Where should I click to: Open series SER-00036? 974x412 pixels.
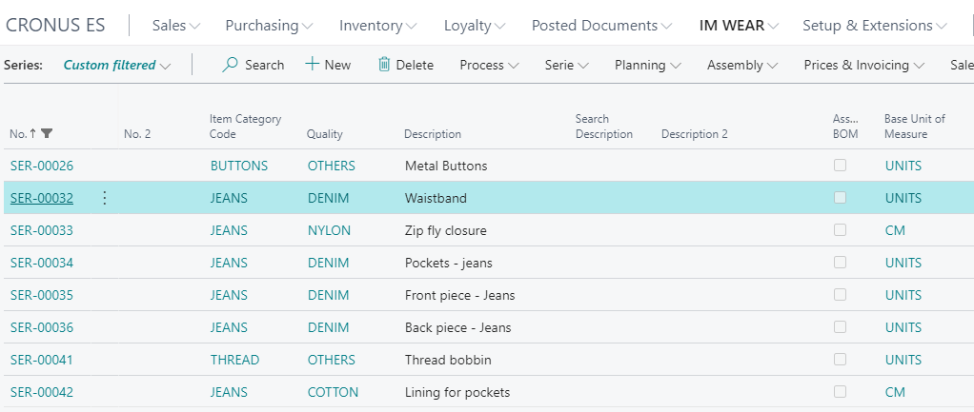pos(42,327)
